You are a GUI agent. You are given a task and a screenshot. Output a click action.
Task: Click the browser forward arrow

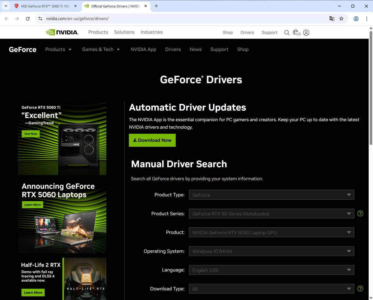(17, 19)
